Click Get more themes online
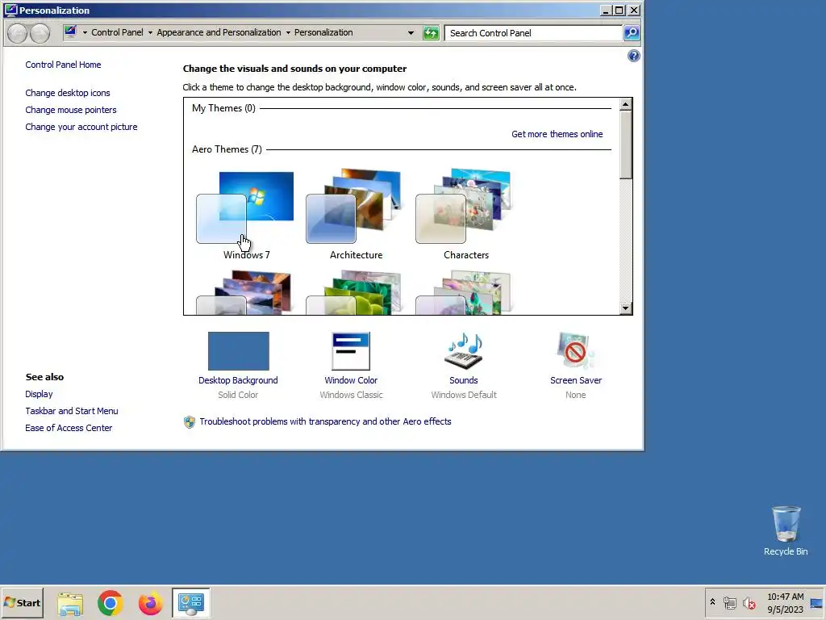 tap(557, 134)
